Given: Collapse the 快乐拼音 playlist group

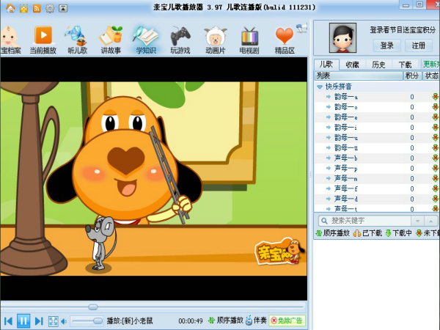Looking at the screenshot, I should (320, 87).
